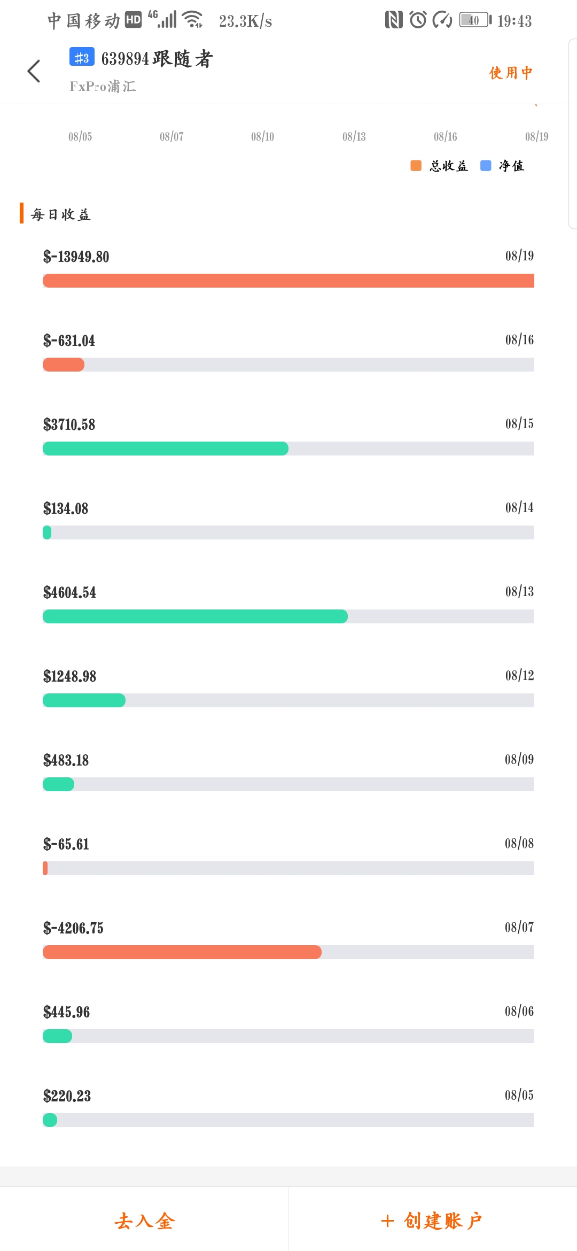Tap the 创建账户 create account button
Screen dimensions: 577x1251
[x=433, y=1221]
